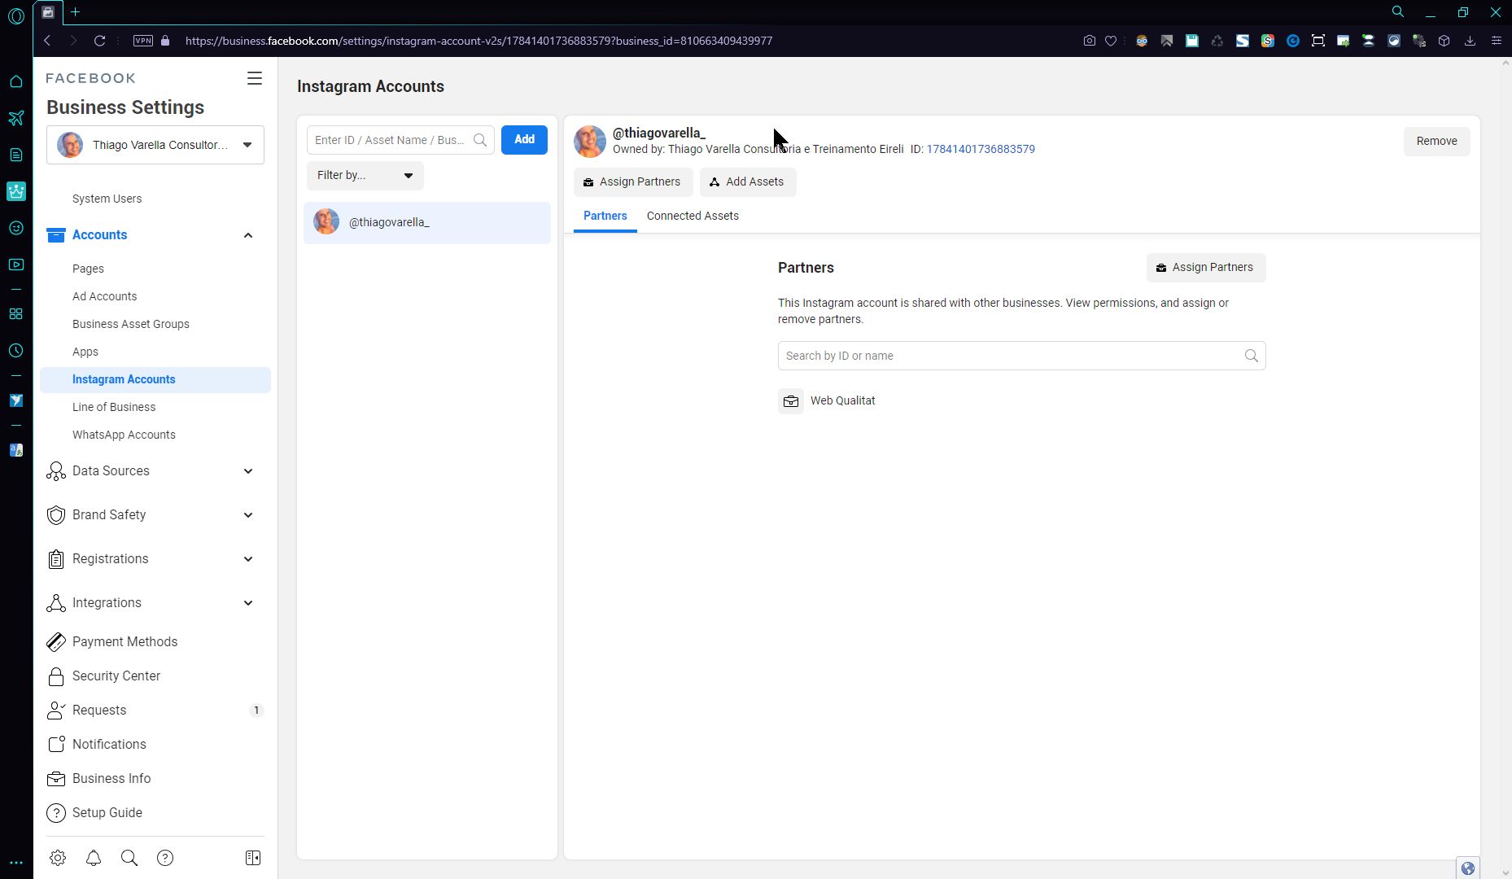Click the Opera sidebar home icon
The width and height of the screenshot is (1512, 879).
coord(16,81)
